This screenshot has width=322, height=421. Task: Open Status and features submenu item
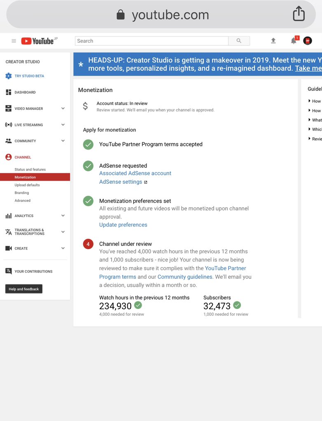tap(30, 169)
